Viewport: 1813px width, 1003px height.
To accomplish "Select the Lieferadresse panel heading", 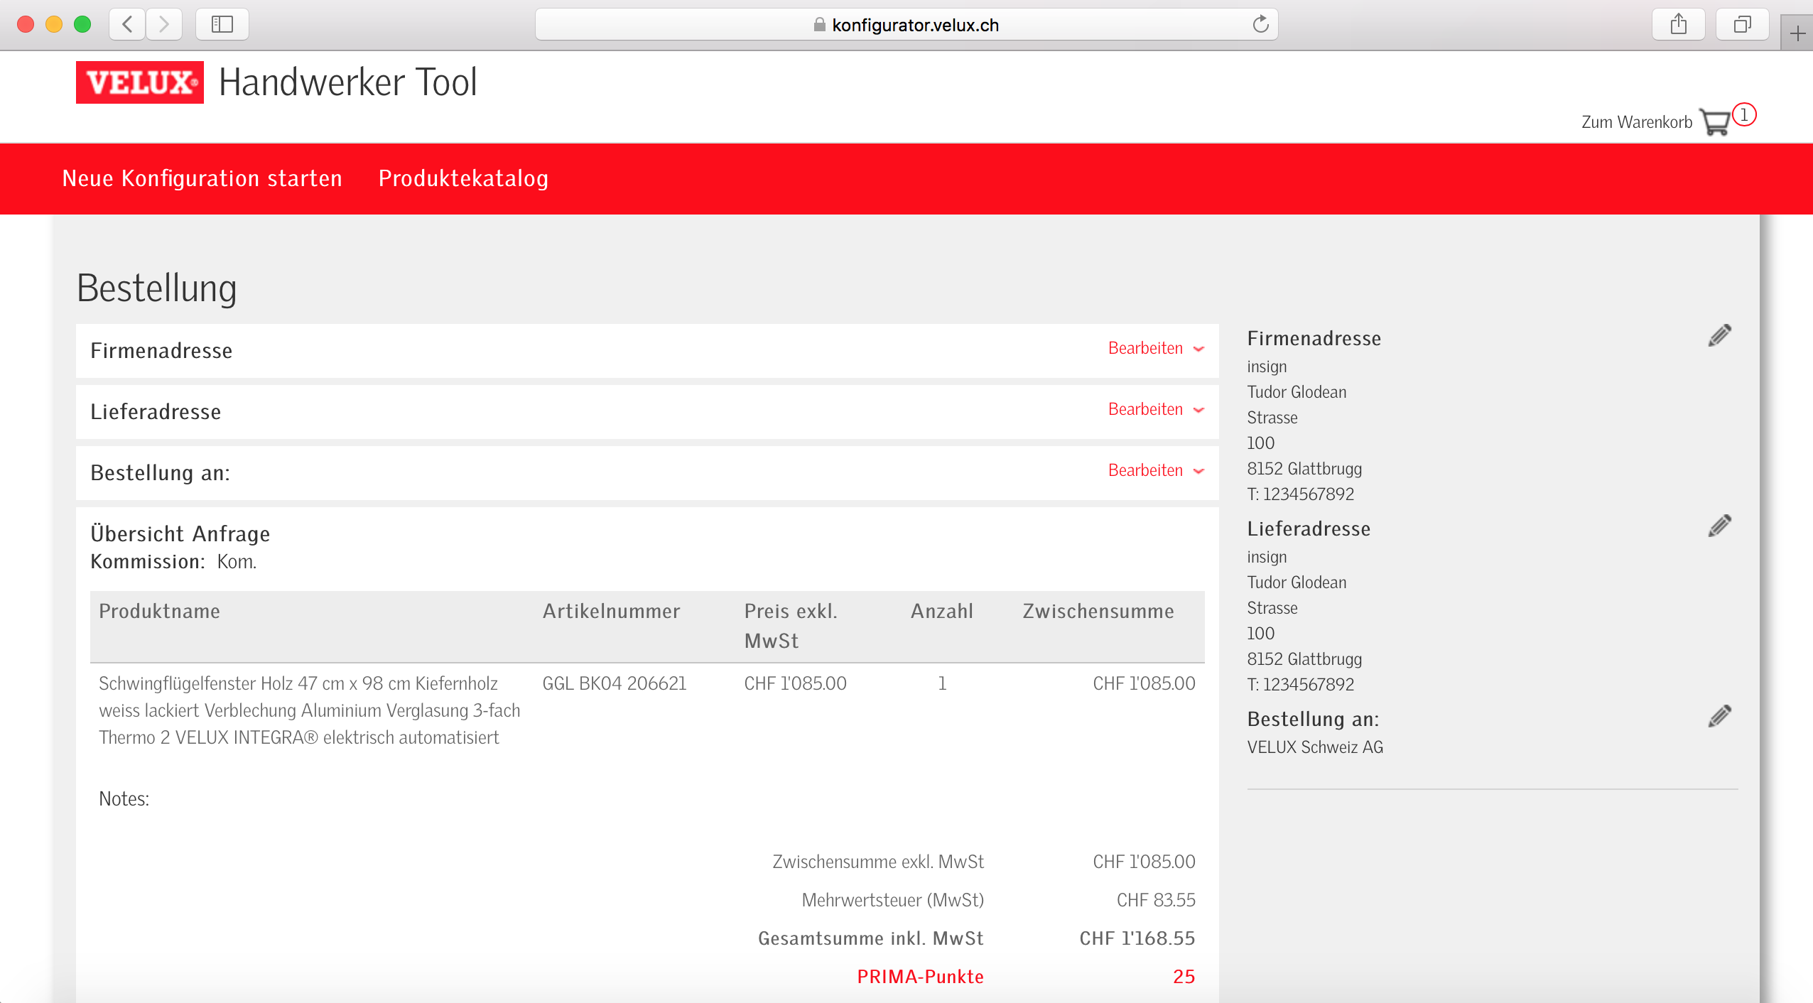I will click(x=156, y=412).
